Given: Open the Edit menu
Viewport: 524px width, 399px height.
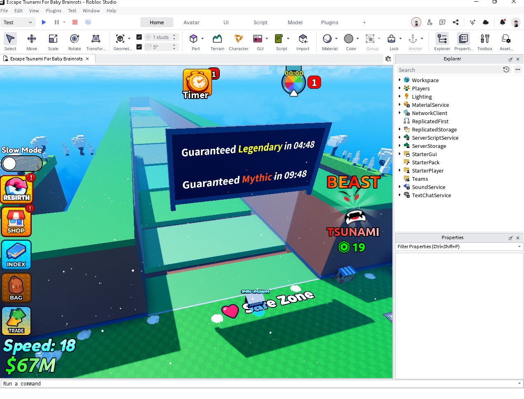Looking at the screenshot, I should click(x=19, y=11).
